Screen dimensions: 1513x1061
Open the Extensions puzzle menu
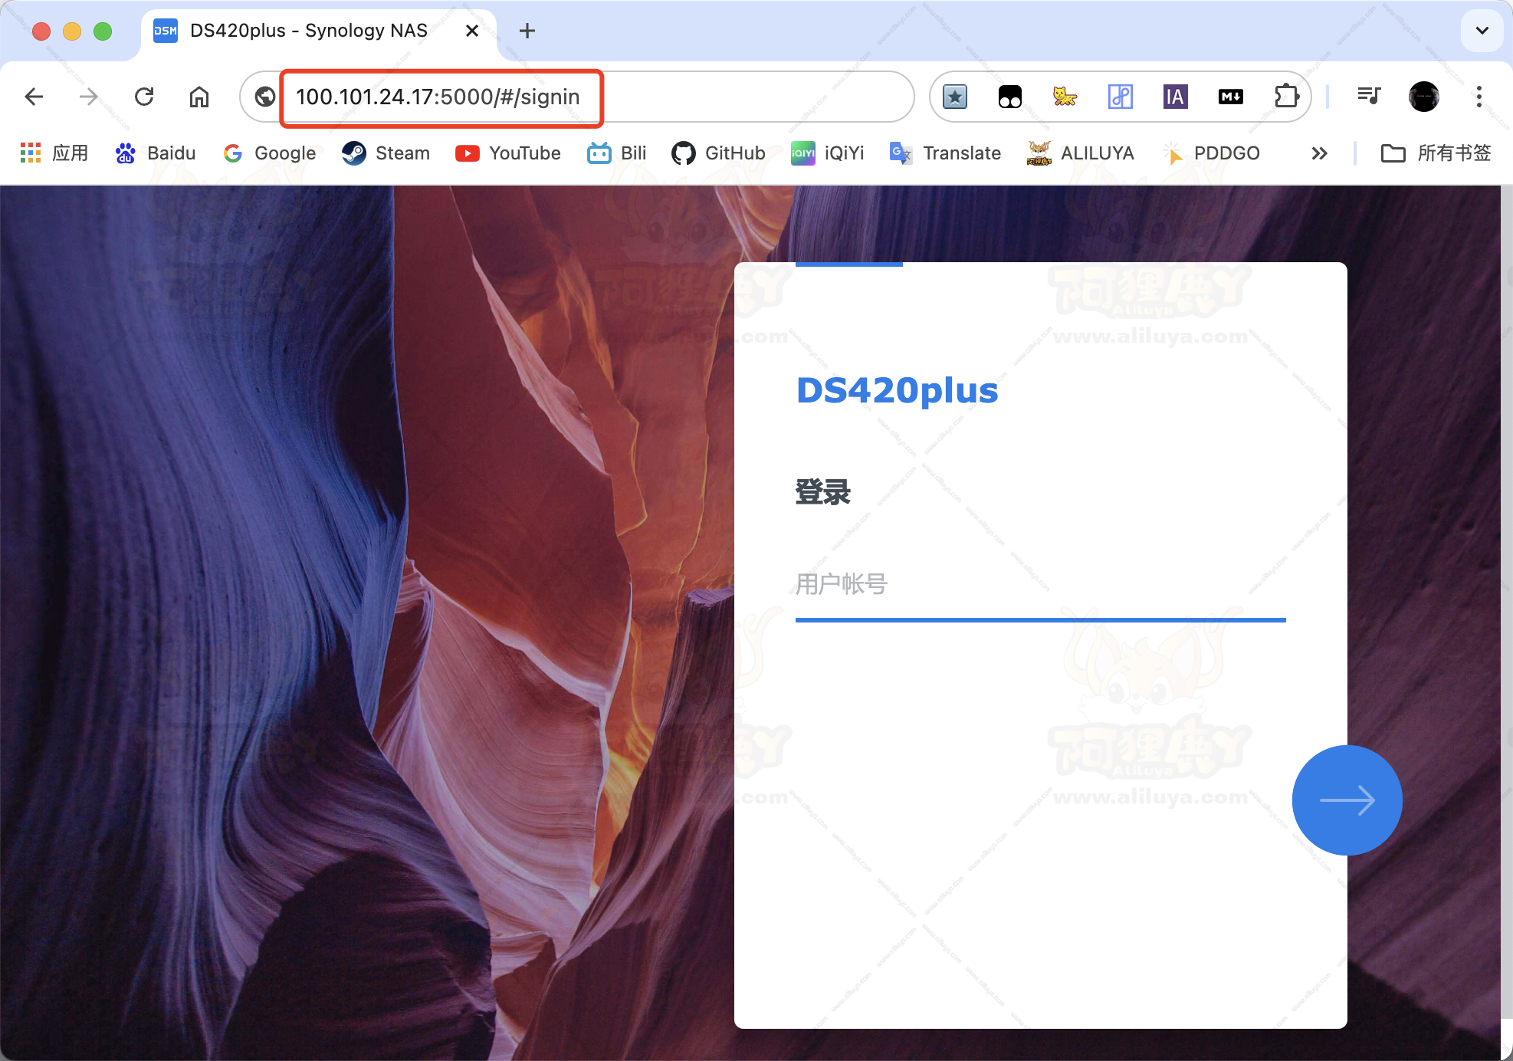point(1287,97)
